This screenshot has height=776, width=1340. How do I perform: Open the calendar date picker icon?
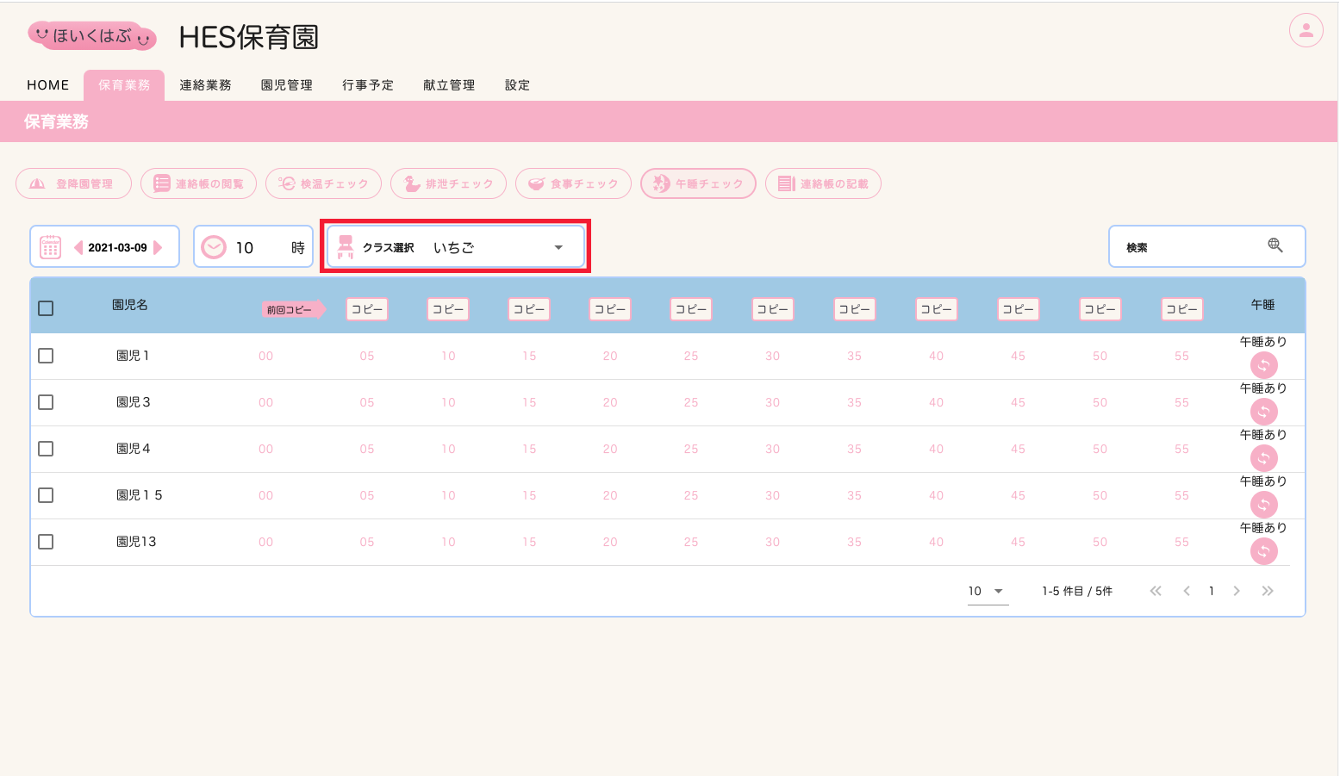(51, 247)
